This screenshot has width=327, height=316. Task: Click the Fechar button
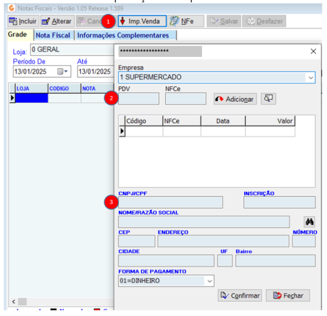[288, 295]
